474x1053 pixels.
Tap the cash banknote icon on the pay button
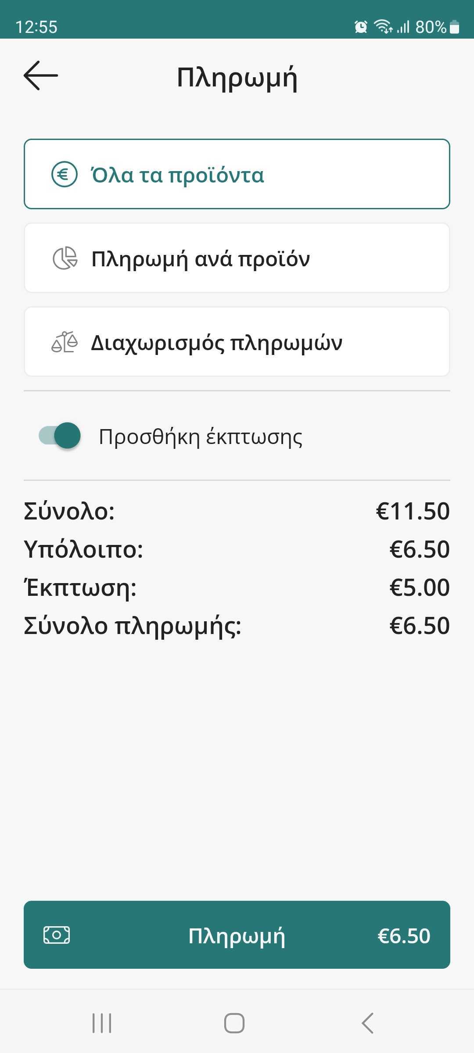(57, 935)
